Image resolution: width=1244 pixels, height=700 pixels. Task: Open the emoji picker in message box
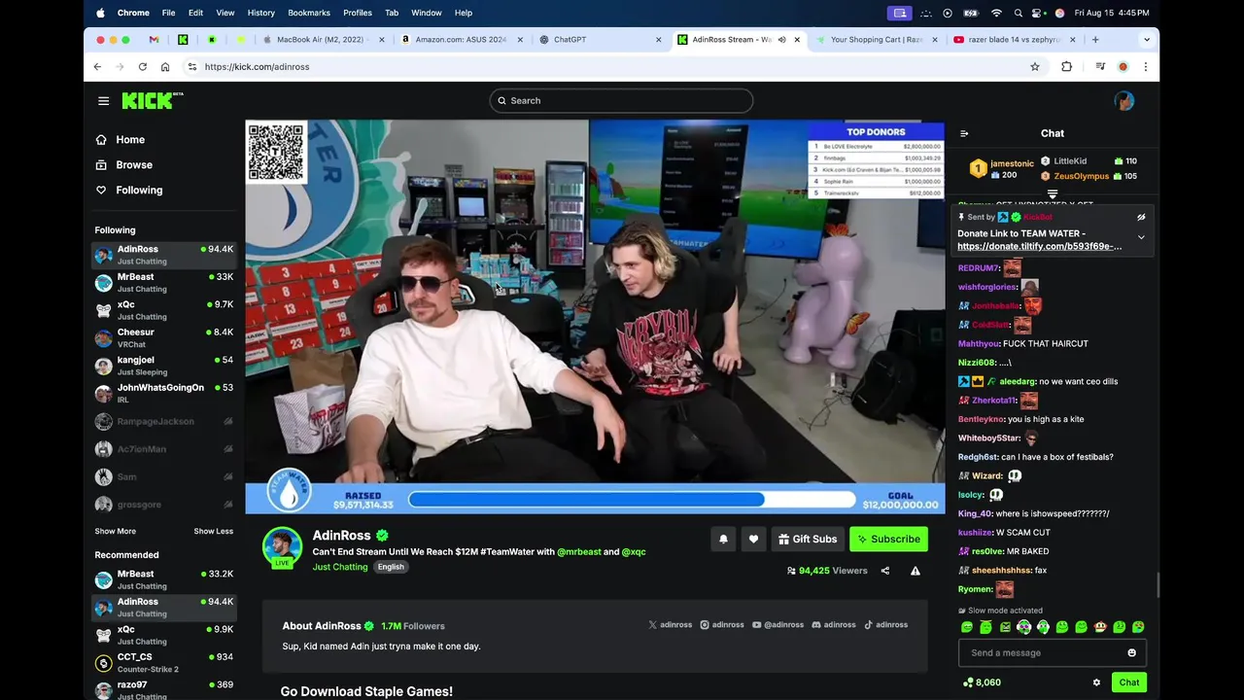point(1131,652)
